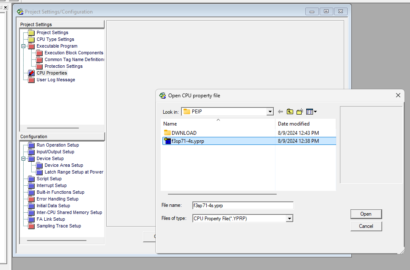410x270 pixels.
Task: Select the Protection Settings tree label
Action: [64, 66]
